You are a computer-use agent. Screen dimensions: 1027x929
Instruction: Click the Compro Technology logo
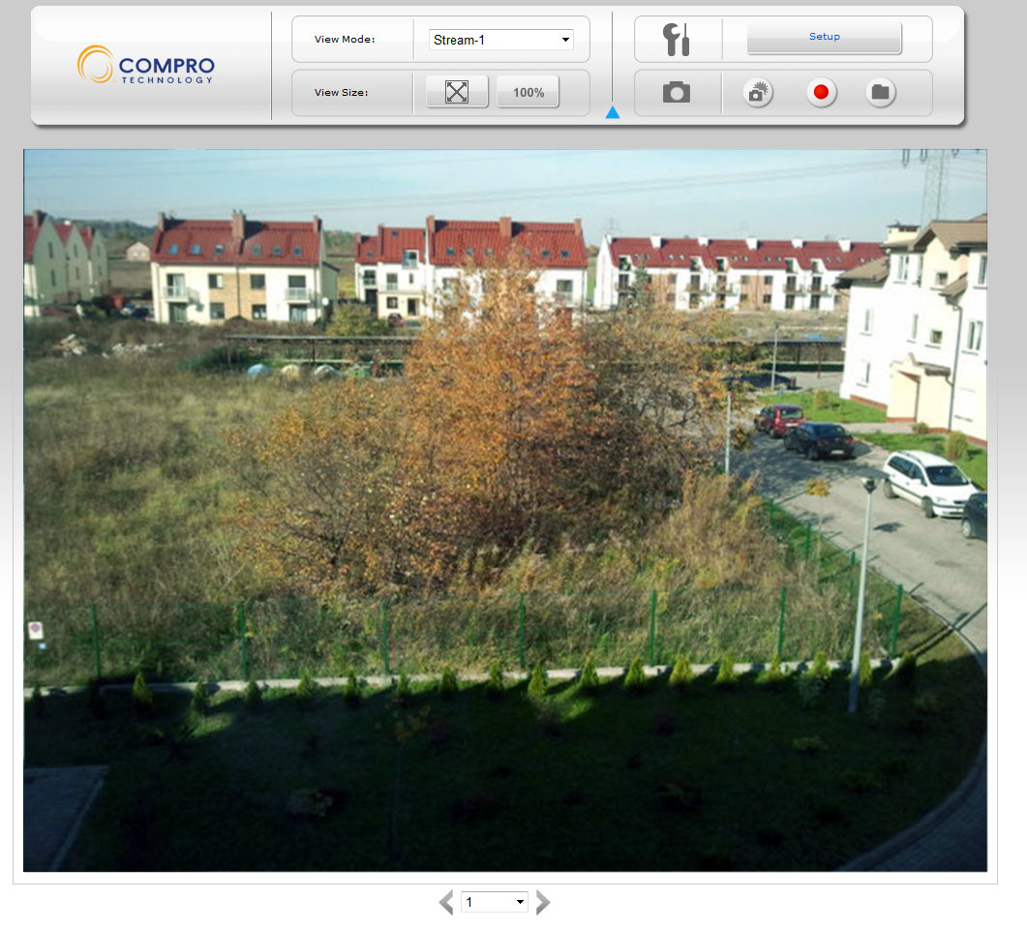point(146,65)
